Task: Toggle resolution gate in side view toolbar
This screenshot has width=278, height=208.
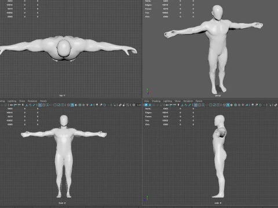Action: (203, 105)
